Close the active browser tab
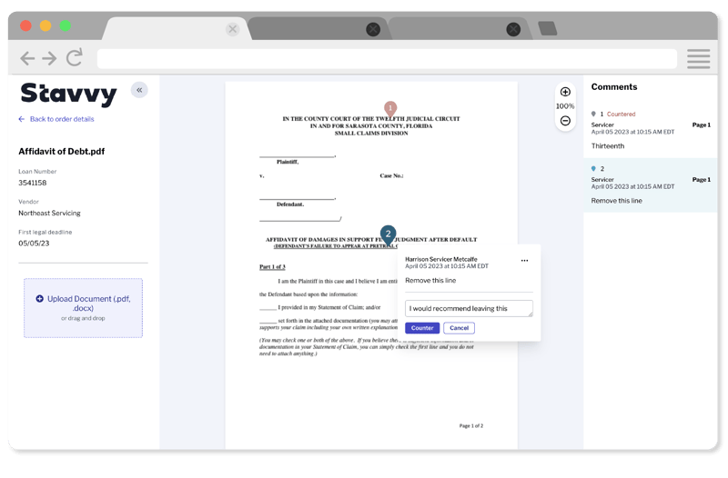Screen dimensions: 728x478 pos(233,29)
